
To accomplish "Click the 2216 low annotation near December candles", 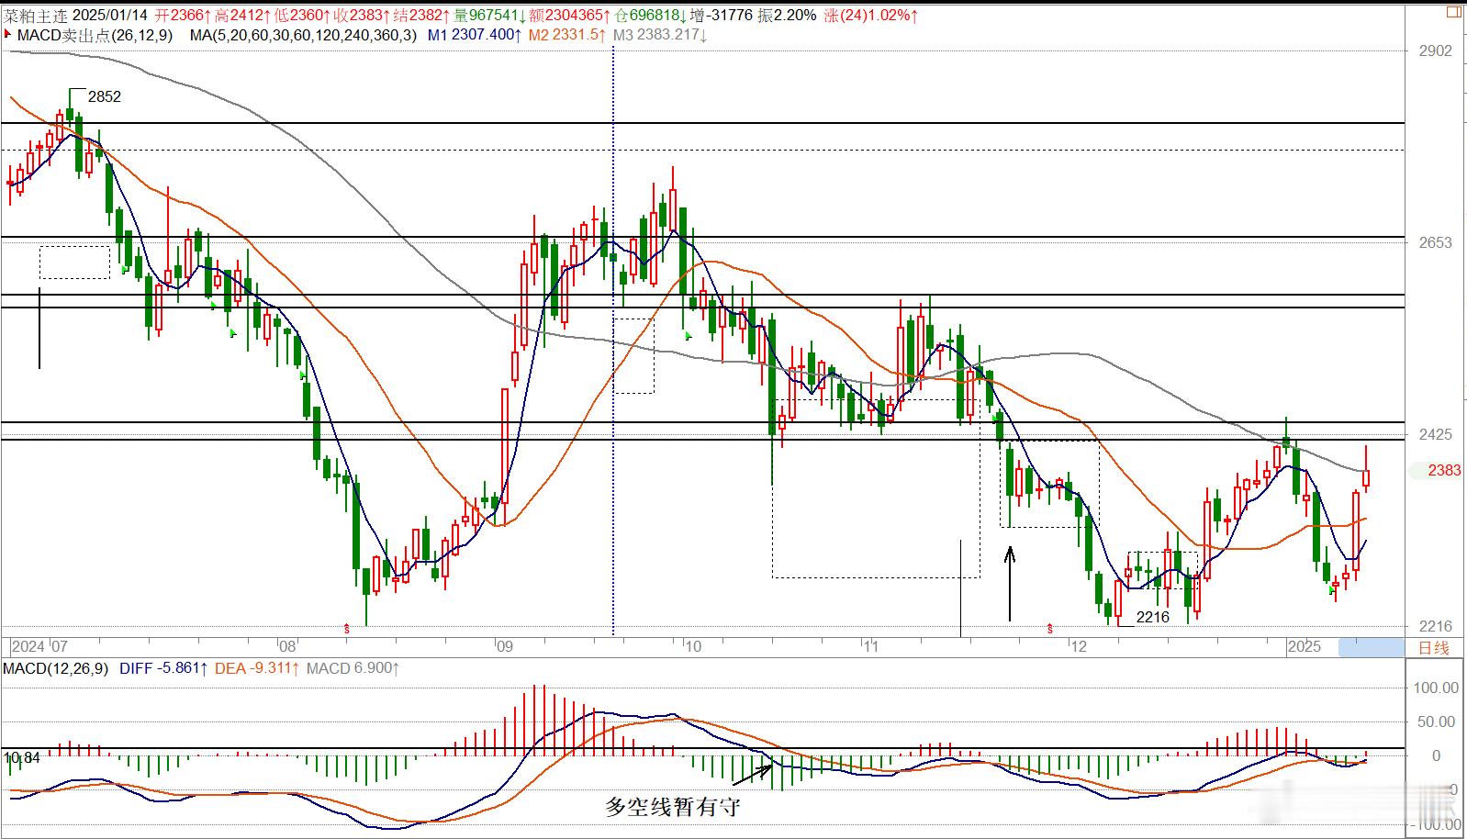I will point(1153,617).
